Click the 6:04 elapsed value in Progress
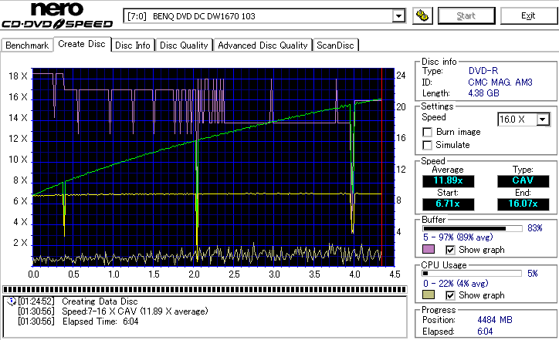559x340 pixels. [x=485, y=332]
